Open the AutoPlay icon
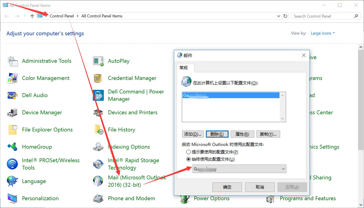The width and height of the screenshot is (364, 208). [99, 61]
